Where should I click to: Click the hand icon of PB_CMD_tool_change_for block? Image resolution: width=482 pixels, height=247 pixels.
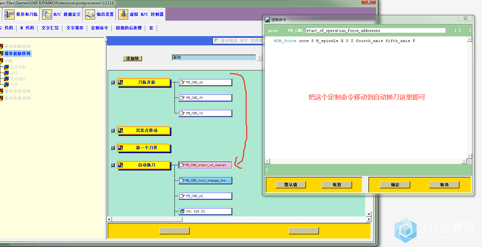click(x=182, y=181)
